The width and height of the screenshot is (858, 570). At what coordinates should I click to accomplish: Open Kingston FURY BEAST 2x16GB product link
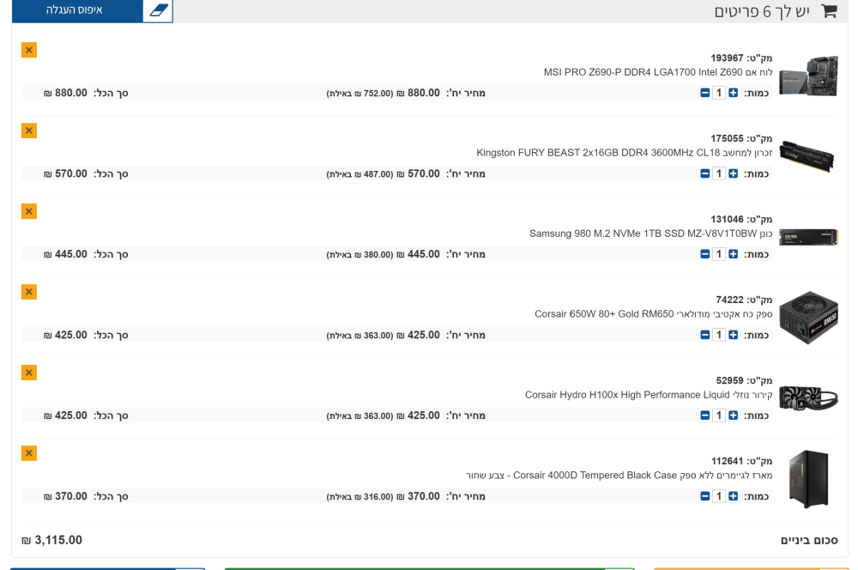[x=625, y=153]
